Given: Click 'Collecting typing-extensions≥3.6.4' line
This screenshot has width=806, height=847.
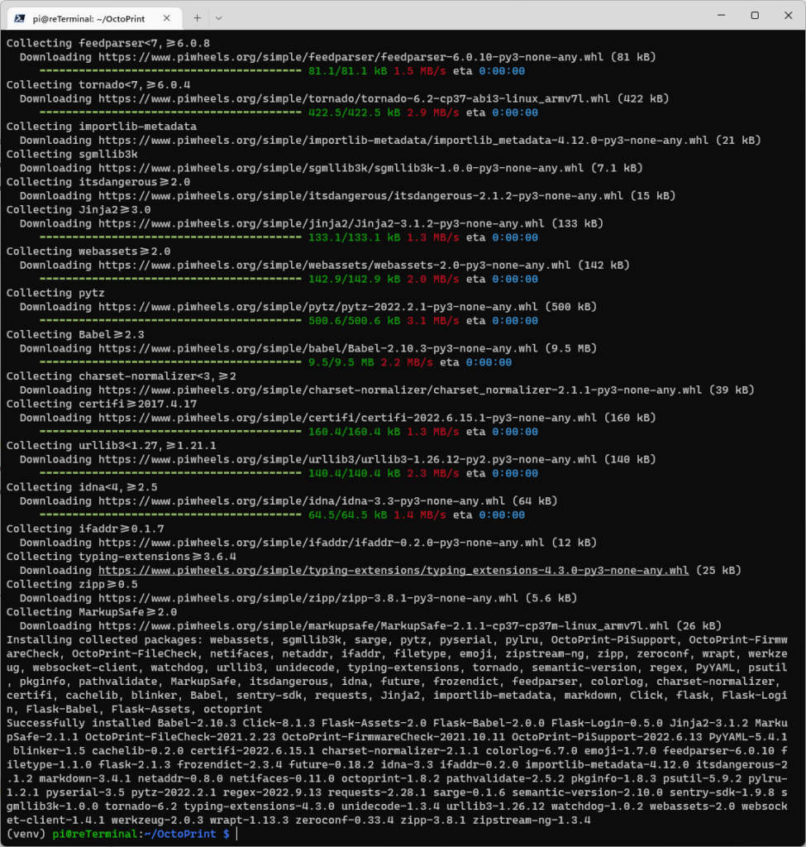Looking at the screenshot, I should point(122,557).
